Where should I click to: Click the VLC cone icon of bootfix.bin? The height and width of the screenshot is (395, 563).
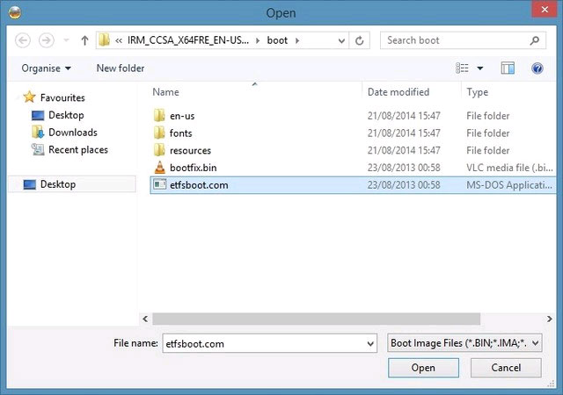pos(159,167)
